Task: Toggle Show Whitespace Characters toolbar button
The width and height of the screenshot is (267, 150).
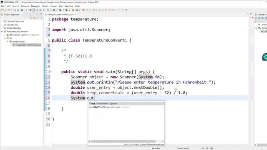Action: [x=43, y=10]
